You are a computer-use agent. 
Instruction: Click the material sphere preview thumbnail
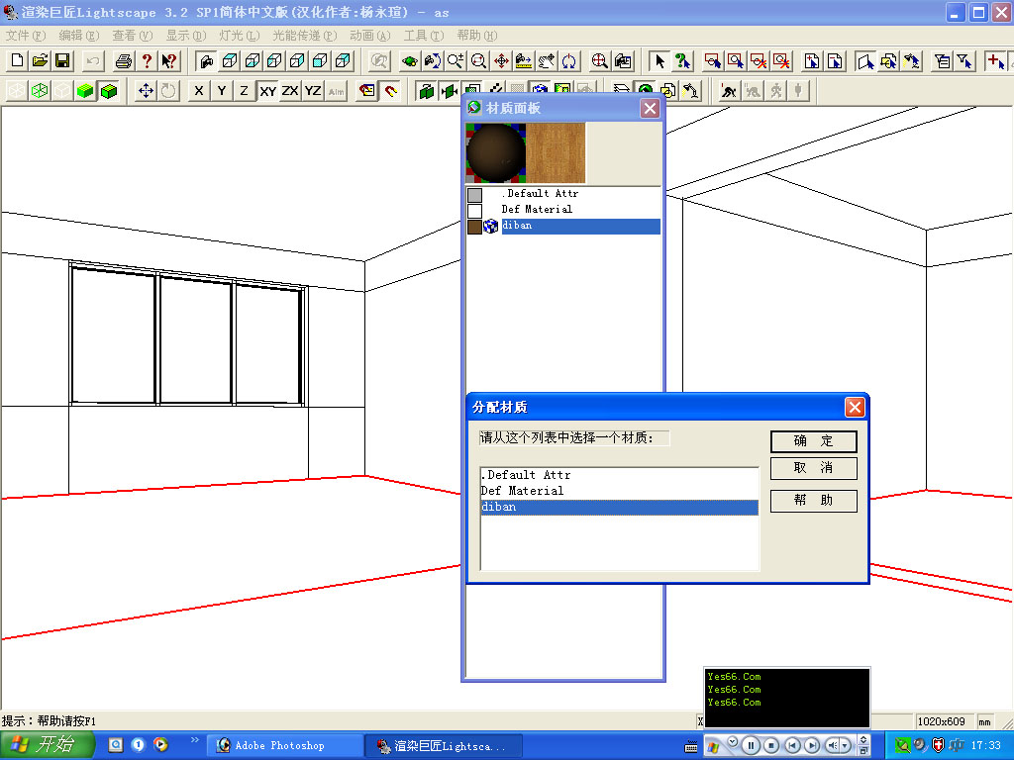tap(496, 153)
